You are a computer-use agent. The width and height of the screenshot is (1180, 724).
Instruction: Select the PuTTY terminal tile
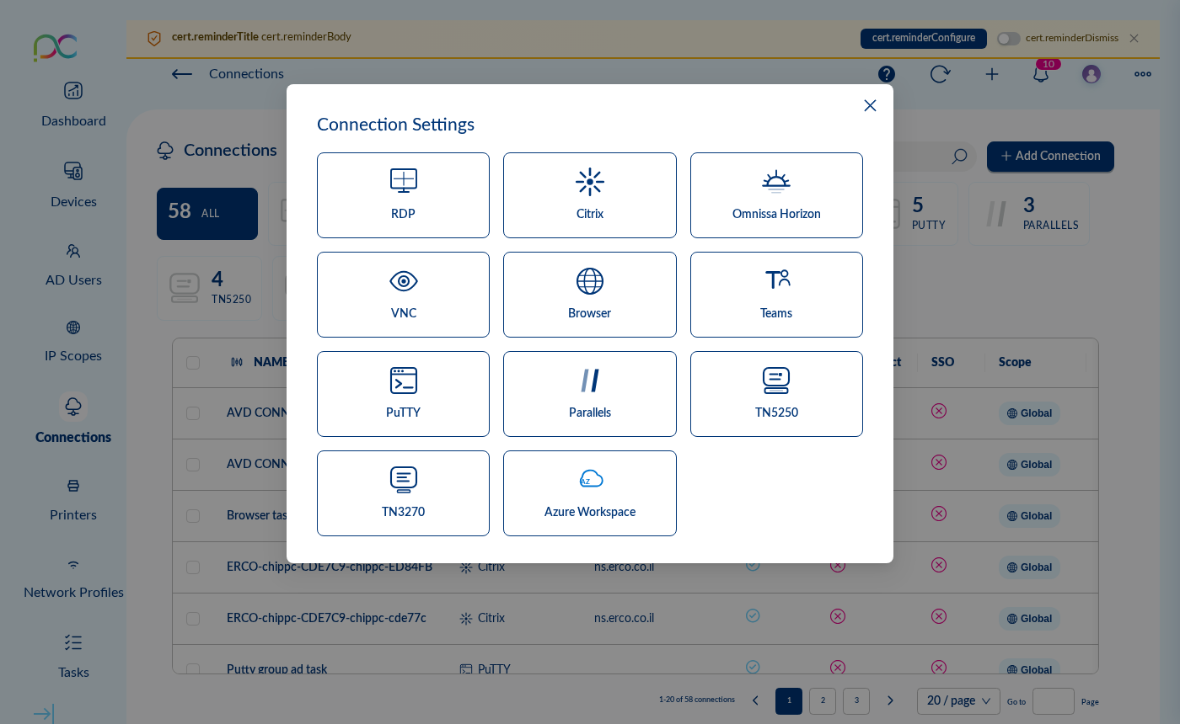(x=403, y=394)
